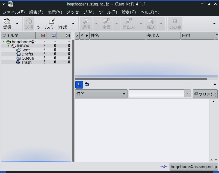Toggle the online/offline plug icon
Image resolution: width=219 pixels, height=173 pixels.
coord(164,166)
